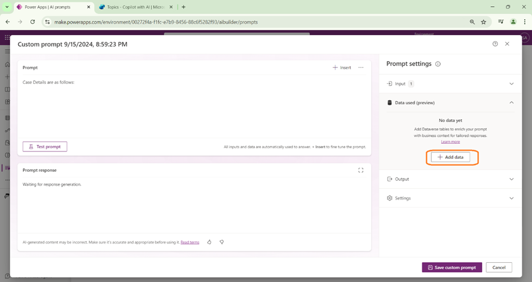Click the Add data button
The image size is (532, 282).
[450, 157]
